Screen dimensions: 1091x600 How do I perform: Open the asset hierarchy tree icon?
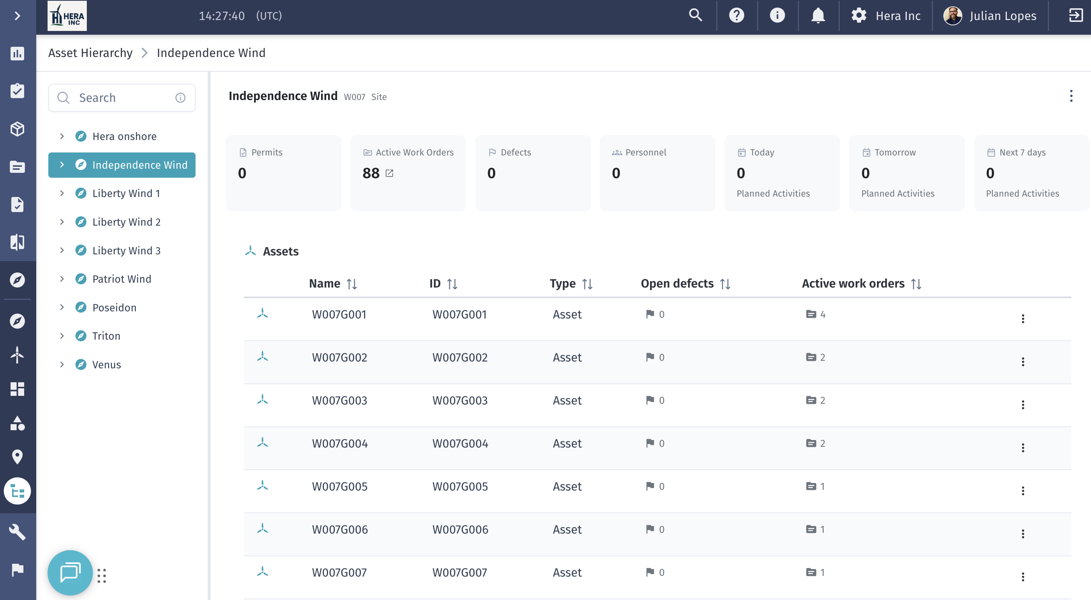click(x=17, y=492)
